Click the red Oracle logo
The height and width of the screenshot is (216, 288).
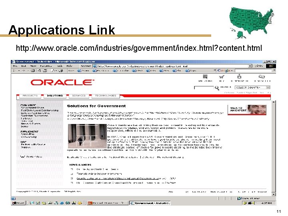62,82
